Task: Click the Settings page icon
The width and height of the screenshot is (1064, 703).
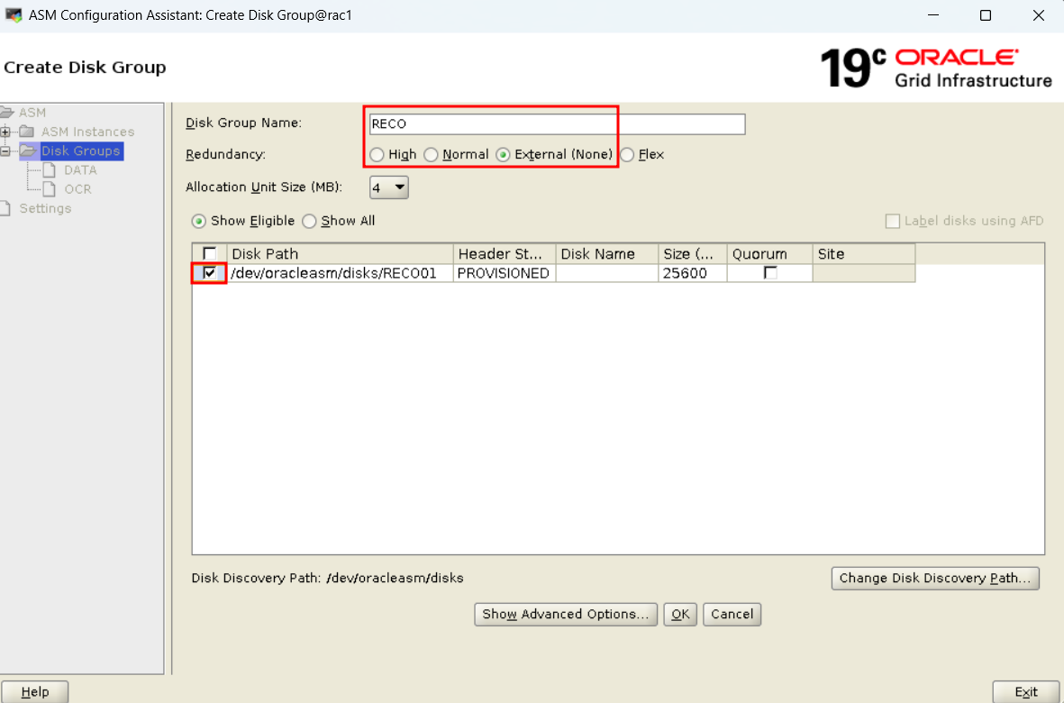Action: click(x=5, y=208)
